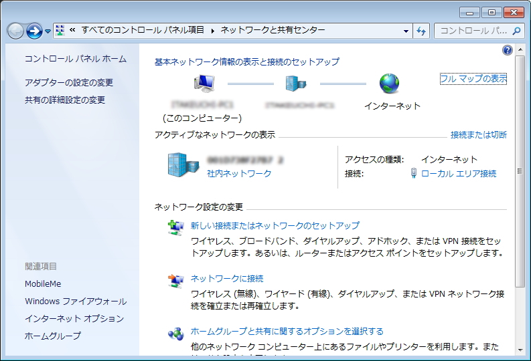Click the magnifier search icon

point(516,31)
